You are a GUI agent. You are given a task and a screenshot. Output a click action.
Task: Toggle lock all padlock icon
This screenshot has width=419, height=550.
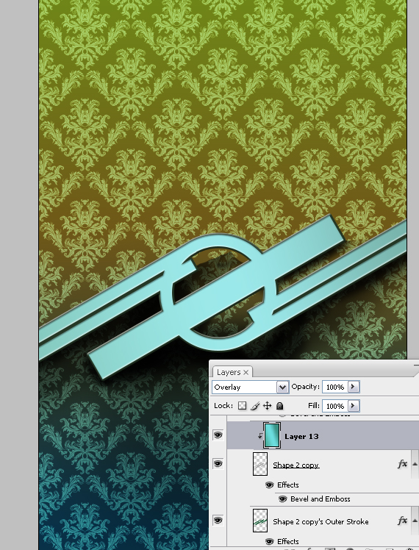click(x=279, y=406)
